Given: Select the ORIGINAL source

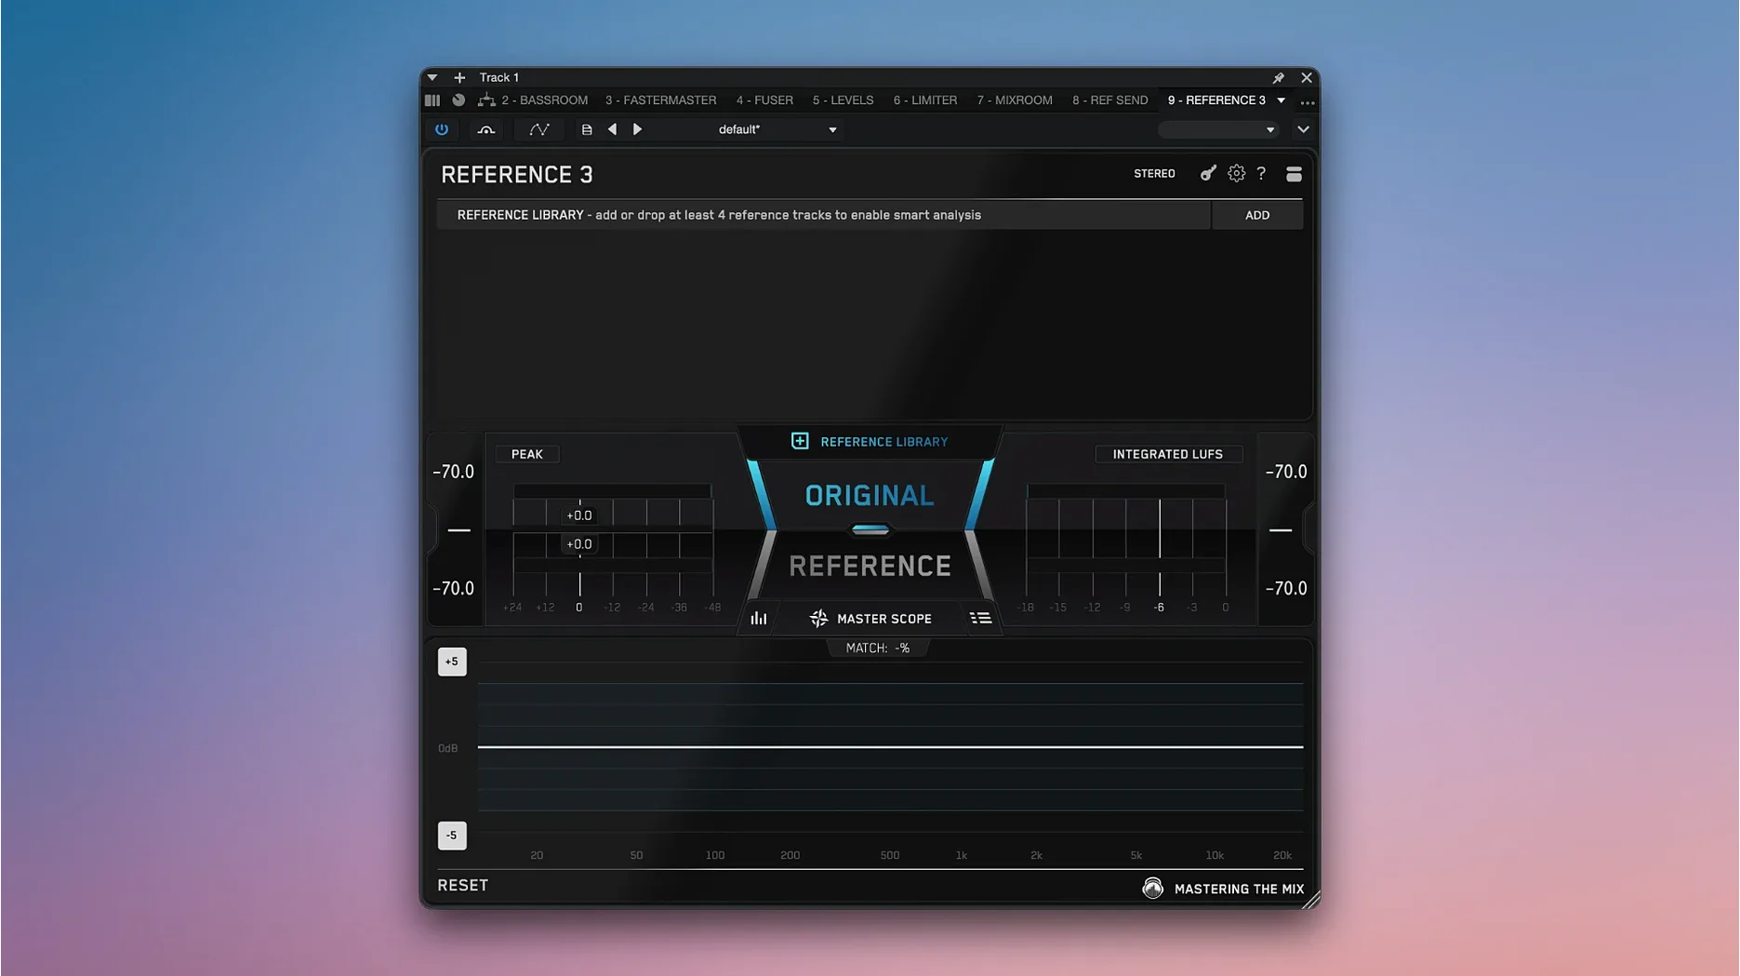Looking at the screenshot, I should [870, 495].
